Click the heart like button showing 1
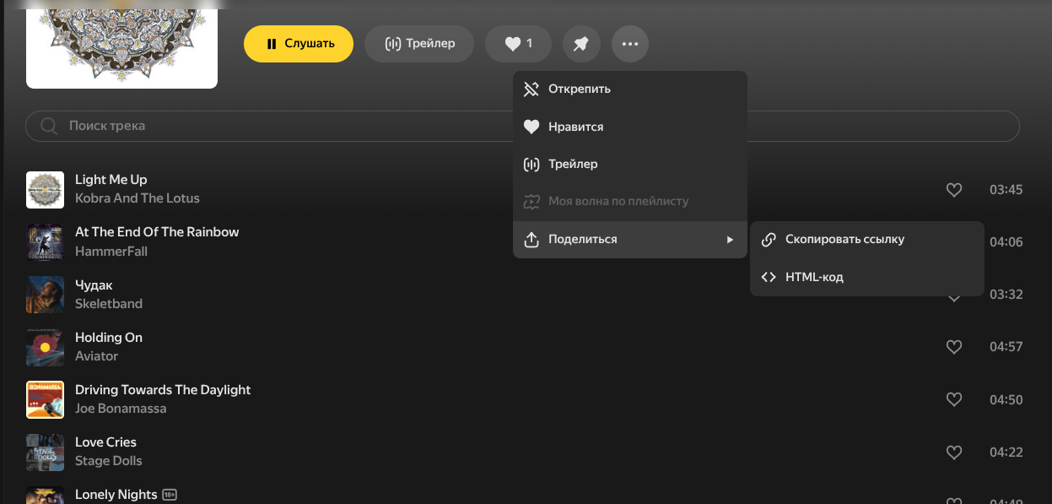Viewport: 1052px width, 504px height. pyautogui.click(x=518, y=44)
